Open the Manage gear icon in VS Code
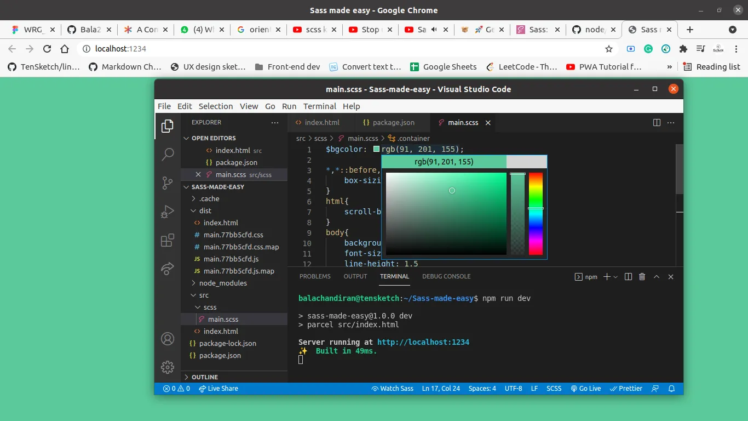This screenshot has height=421, width=748. click(168, 367)
